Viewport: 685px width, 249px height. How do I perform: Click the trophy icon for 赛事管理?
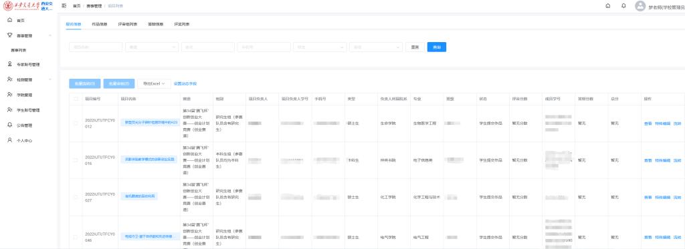tap(10, 35)
